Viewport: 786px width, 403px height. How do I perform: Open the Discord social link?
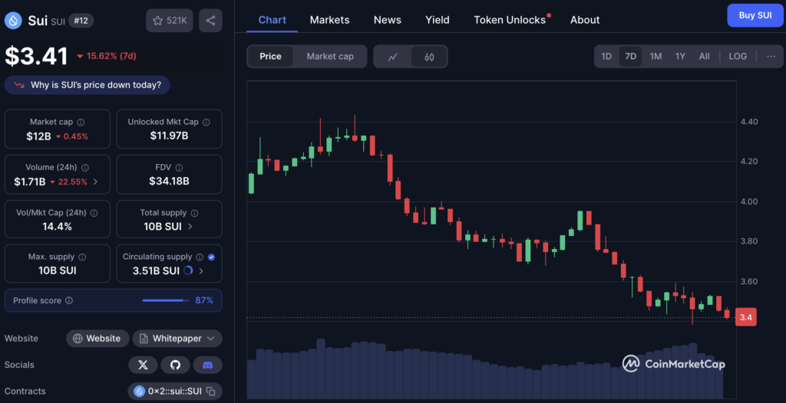[207, 365]
